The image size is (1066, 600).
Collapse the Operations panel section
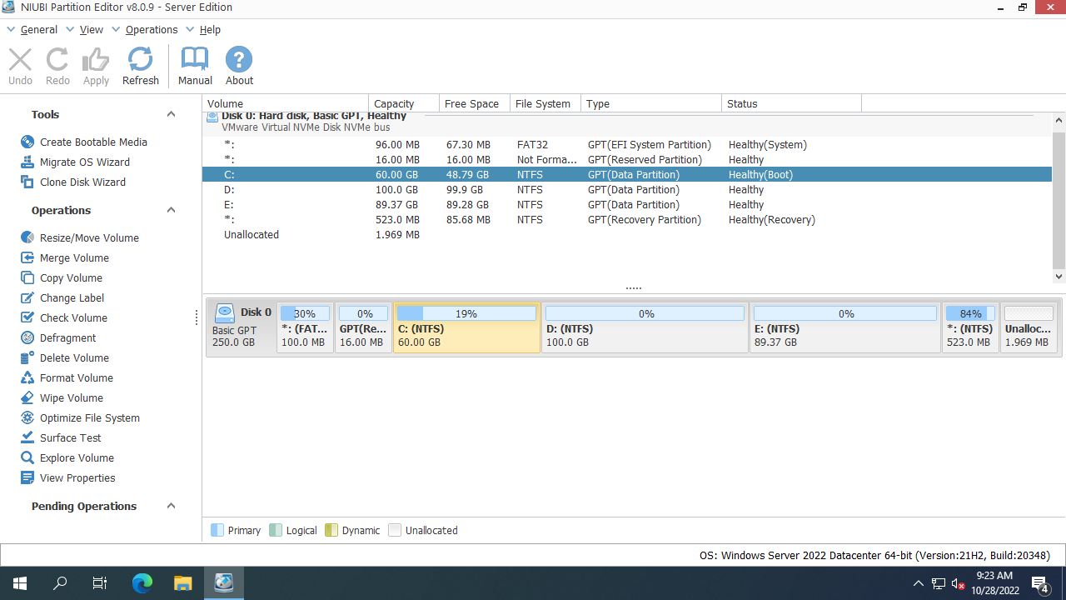click(x=171, y=211)
